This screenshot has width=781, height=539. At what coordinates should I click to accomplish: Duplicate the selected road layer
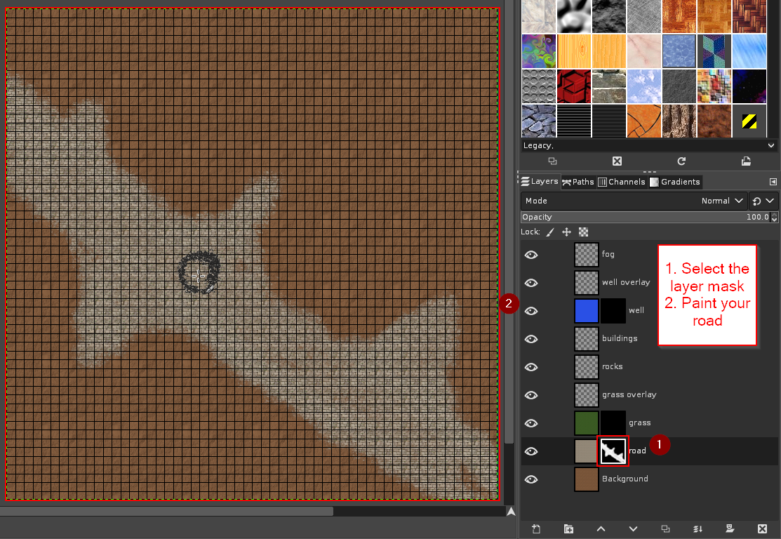(x=665, y=528)
